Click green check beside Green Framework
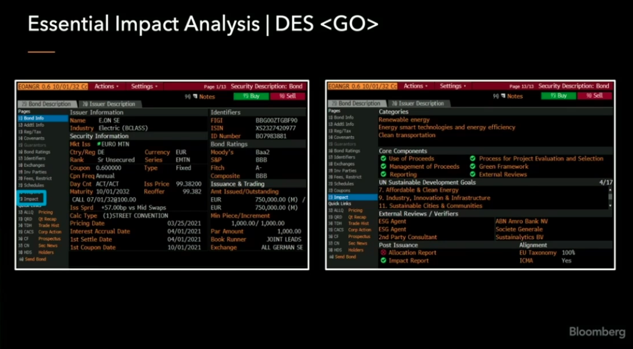Viewport: 633px width, 349px height. [x=473, y=166]
